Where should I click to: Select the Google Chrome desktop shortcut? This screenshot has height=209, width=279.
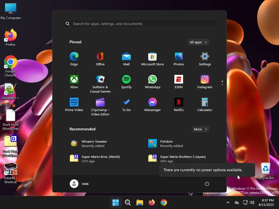coord(11,66)
